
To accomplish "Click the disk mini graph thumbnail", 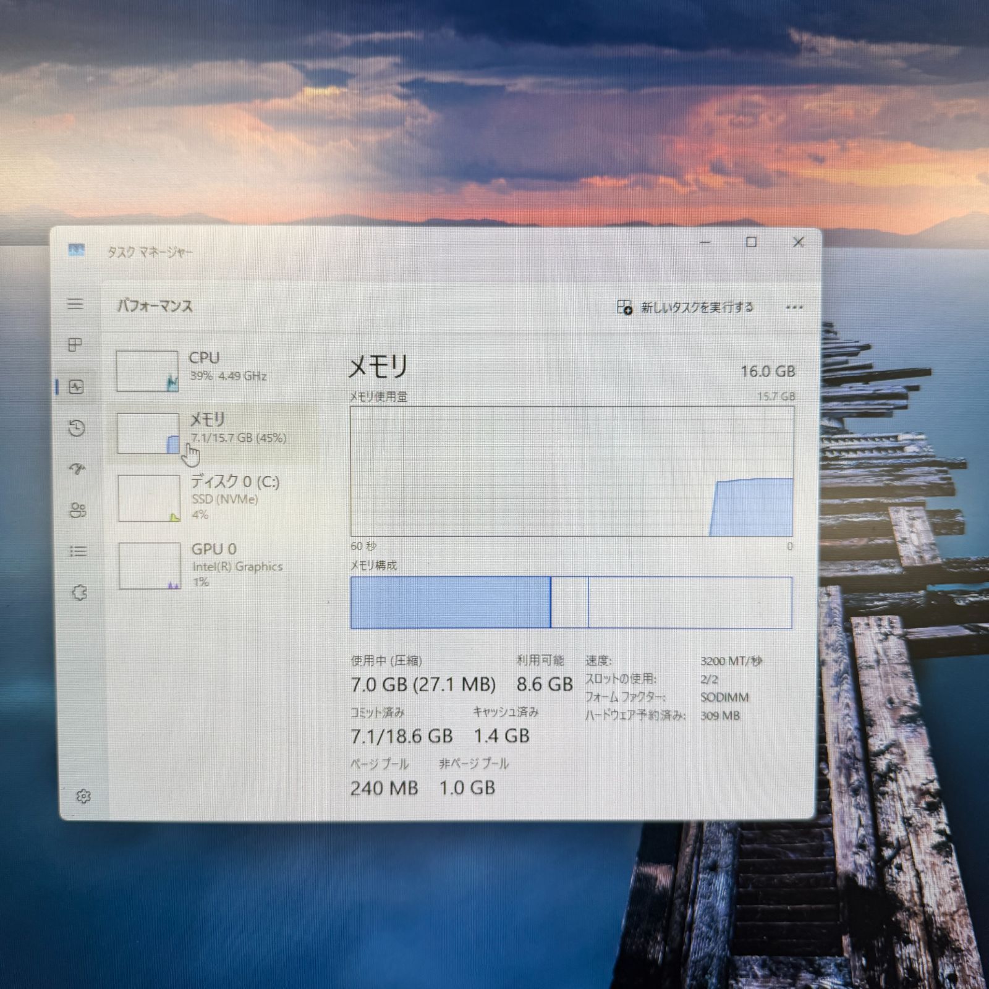I will (x=149, y=498).
